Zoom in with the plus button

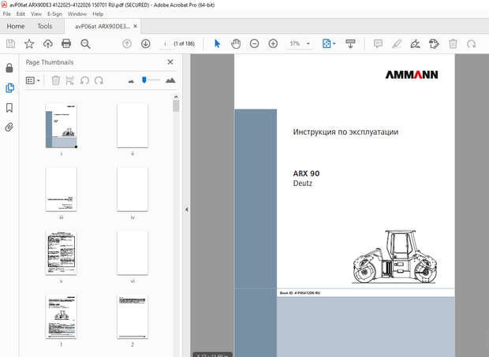(273, 43)
